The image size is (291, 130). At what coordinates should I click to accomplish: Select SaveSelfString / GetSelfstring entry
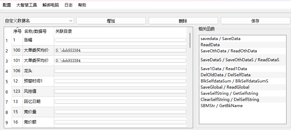click(243, 93)
